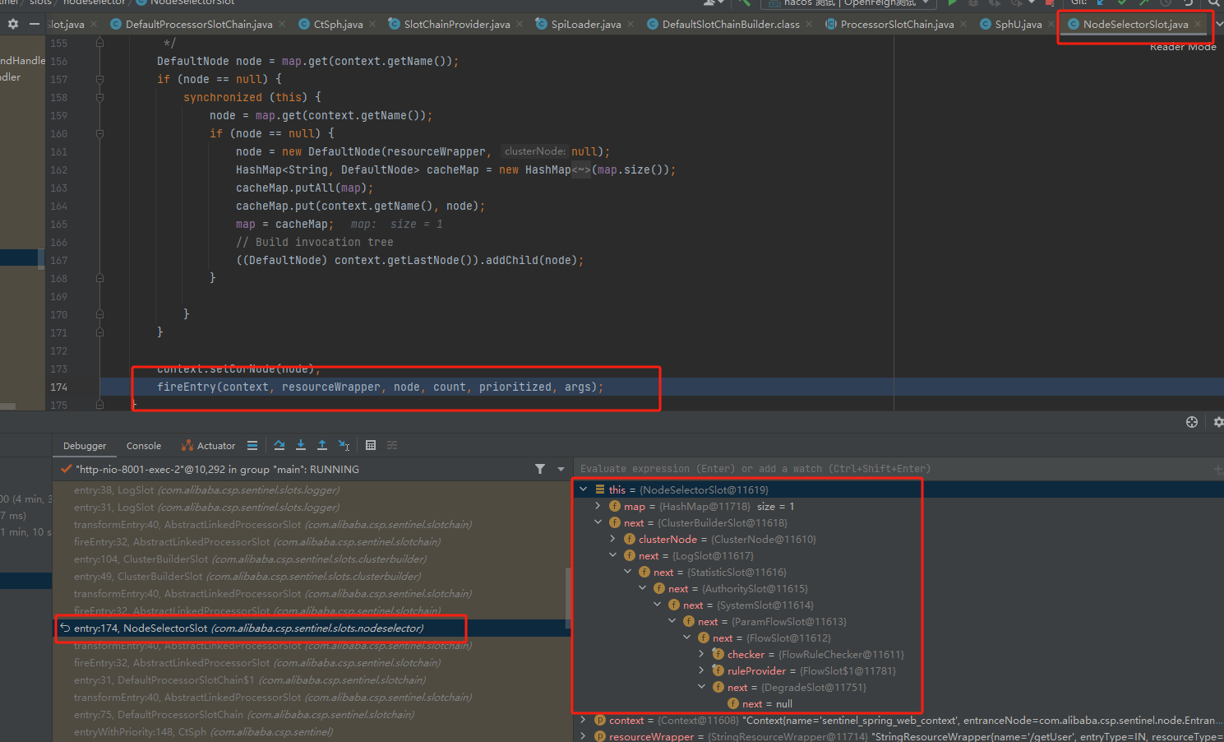Collapse the 'this' NodeSelectorSlot variable
1224x742 pixels.
coord(584,489)
